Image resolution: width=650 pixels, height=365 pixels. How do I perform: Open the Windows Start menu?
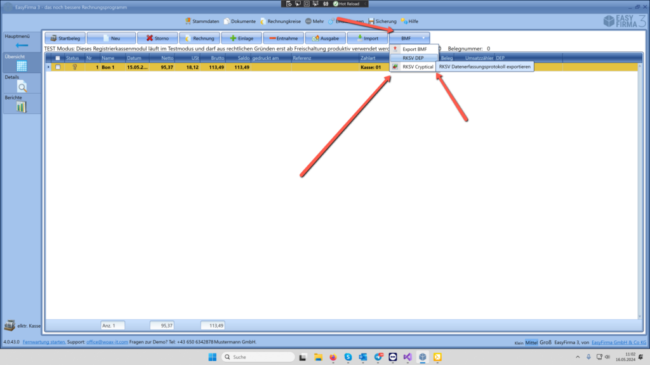[x=212, y=357]
